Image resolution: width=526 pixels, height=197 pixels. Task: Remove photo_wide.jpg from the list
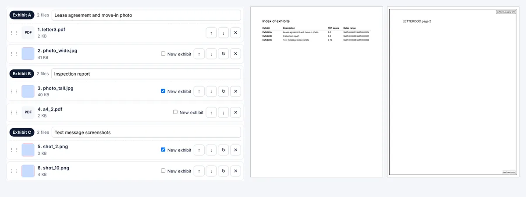pos(235,54)
